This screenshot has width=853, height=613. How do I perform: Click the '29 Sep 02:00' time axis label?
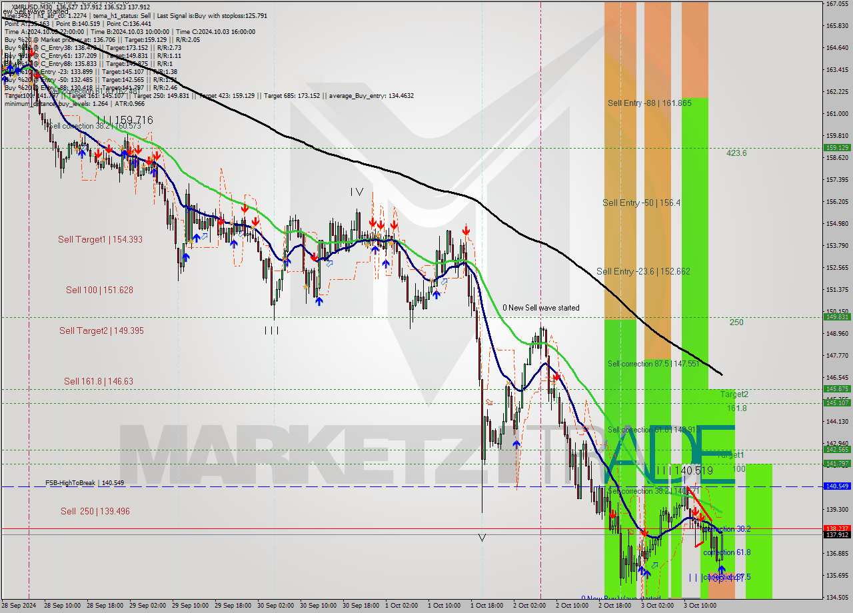pyautogui.click(x=147, y=606)
